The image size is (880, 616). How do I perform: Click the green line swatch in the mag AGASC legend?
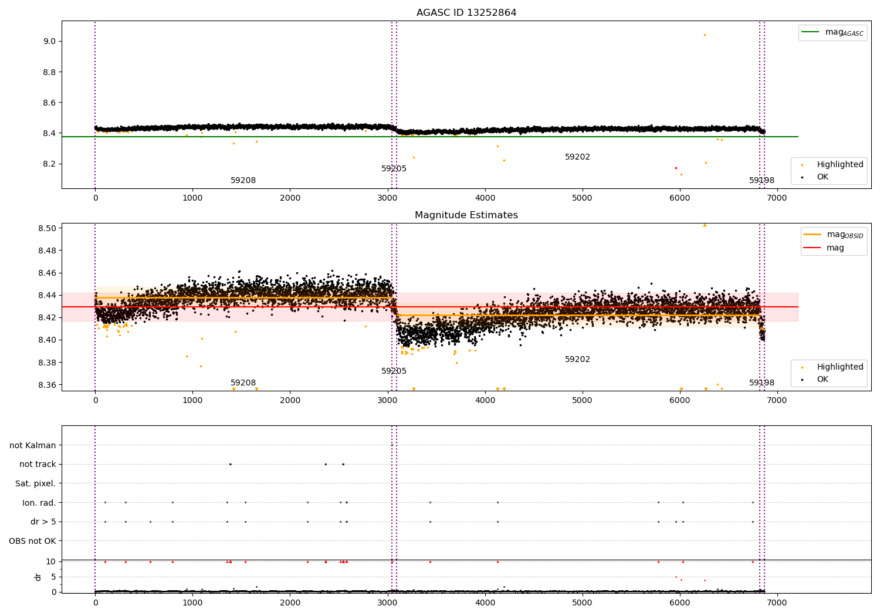pos(811,32)
